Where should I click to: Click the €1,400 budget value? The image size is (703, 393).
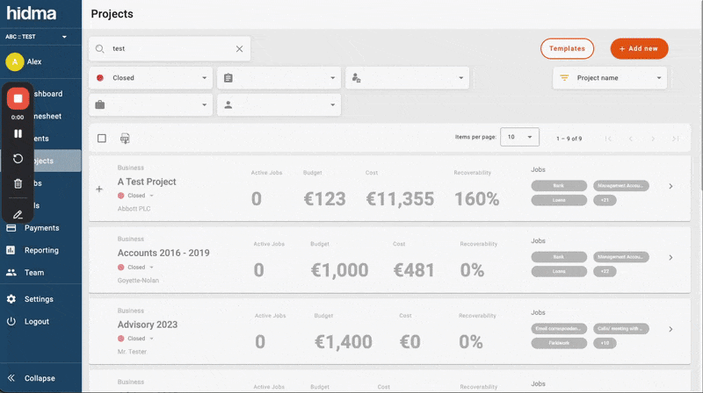click(343, 342)
